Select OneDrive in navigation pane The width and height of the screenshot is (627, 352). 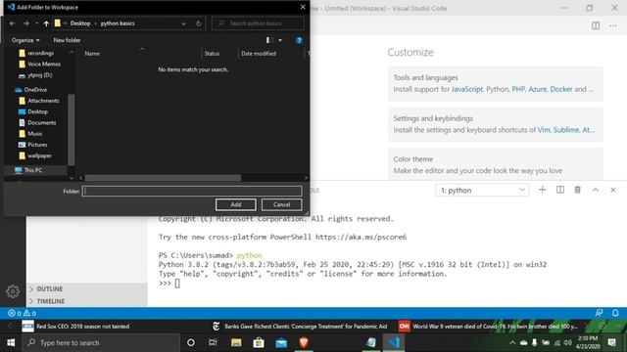point(30,90)
